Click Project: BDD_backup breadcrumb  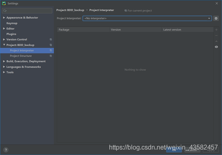[70, 10]
